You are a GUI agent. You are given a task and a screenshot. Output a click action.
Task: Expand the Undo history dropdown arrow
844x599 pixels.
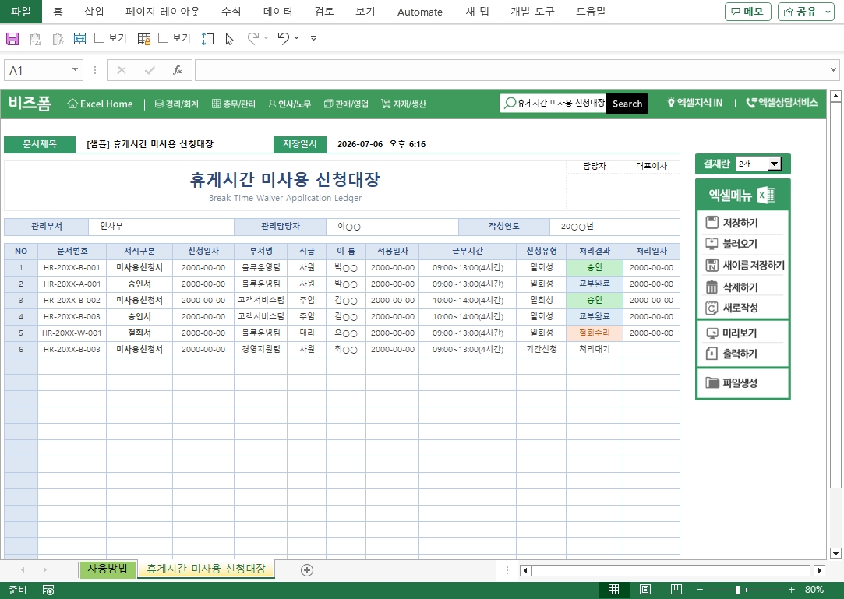click(297, 38)
